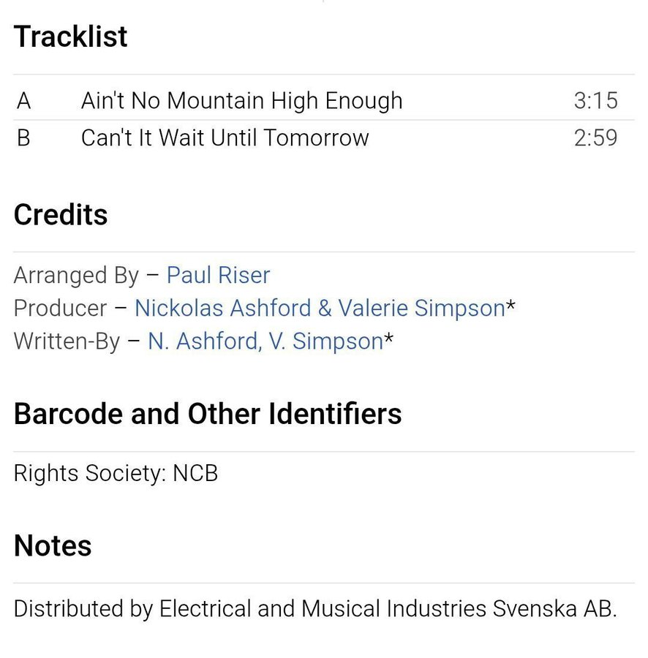648x658 pixels.
Task: Open the Paul Riser artist link
Action: tap(218, 276)
